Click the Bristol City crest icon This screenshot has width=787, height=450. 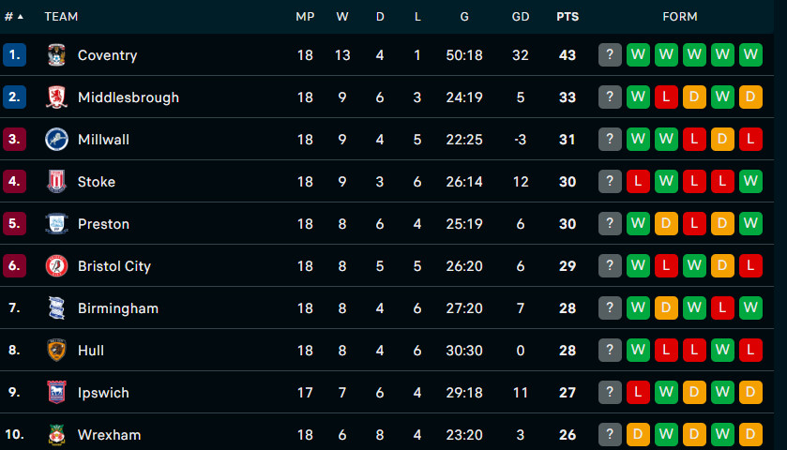(57, 266)
